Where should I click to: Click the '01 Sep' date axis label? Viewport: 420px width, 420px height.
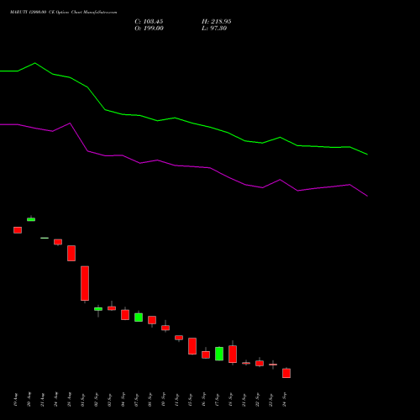click(83, 400)
